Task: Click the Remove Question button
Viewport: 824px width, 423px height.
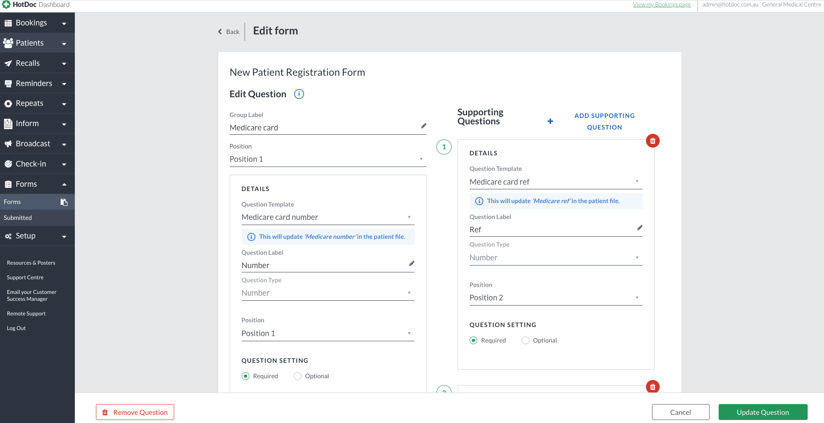Action: click(x=135, y=412)
